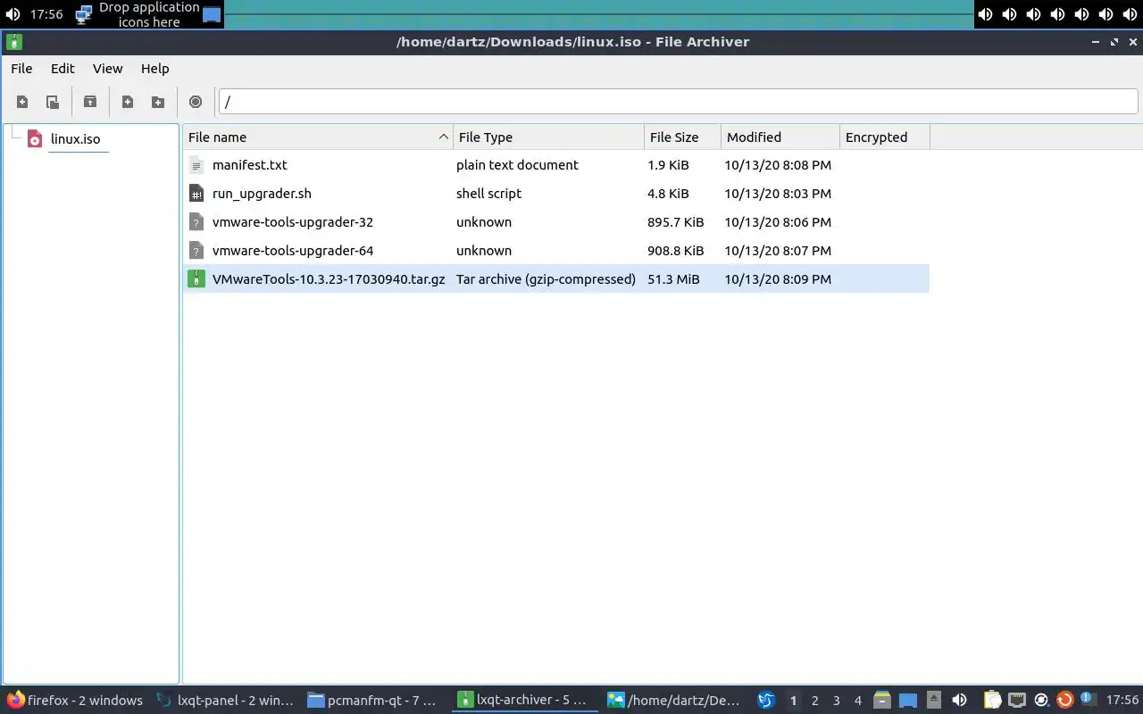This screenshot has width=1143, height=714.
Task: Create a new archive from toolbar
Action: (22, 102)
